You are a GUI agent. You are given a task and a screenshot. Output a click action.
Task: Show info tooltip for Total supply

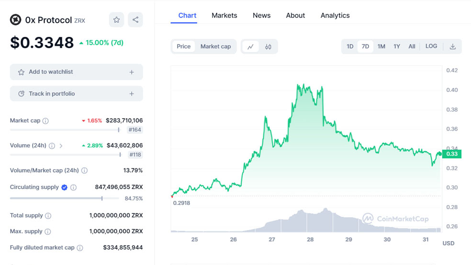48,215
